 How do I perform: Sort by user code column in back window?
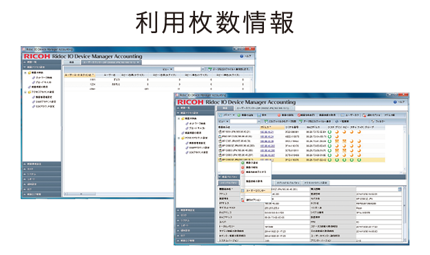pyautogui.click(x=79, y=75)
